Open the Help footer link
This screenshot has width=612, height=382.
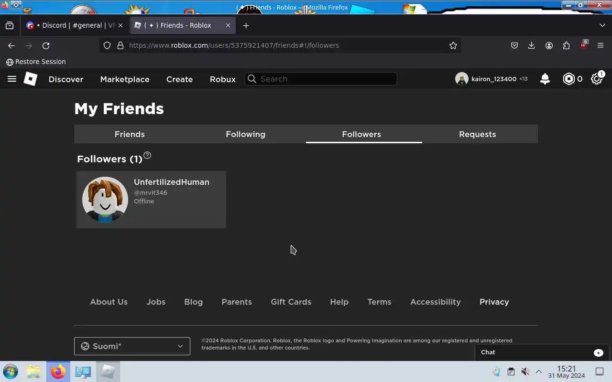[339, 302]
